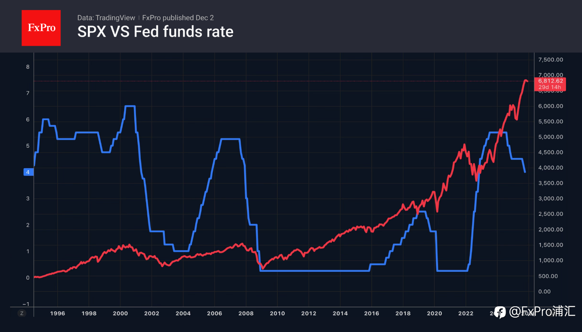The width and height of the screenshot is (582, 332).
Task: Click the 7,500.00 label on price axis
Action: (x=551, y=60)
